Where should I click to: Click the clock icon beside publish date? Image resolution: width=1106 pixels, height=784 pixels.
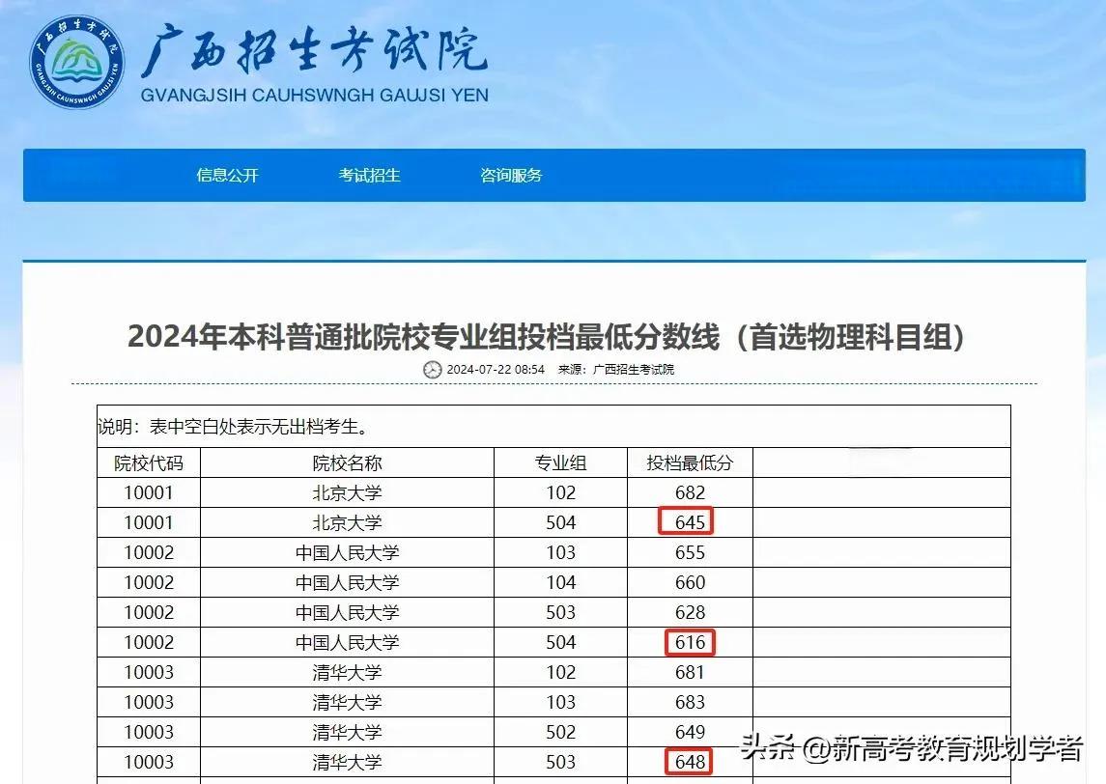[432, 370]
